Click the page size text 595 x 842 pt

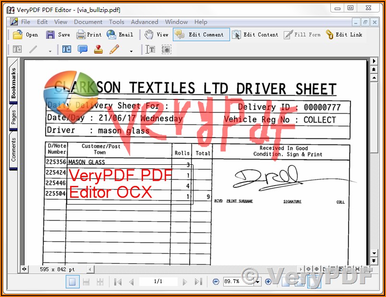click(57, 270)
